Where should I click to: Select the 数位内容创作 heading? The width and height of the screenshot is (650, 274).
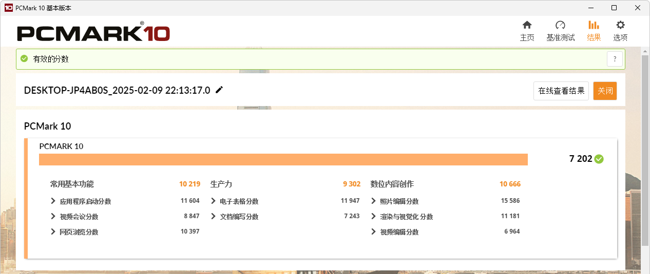(x=392, y=184)
